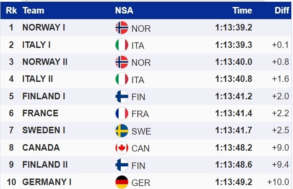Click the France flag icon
This screenshot has height=189, width=293.
[122, 114]
